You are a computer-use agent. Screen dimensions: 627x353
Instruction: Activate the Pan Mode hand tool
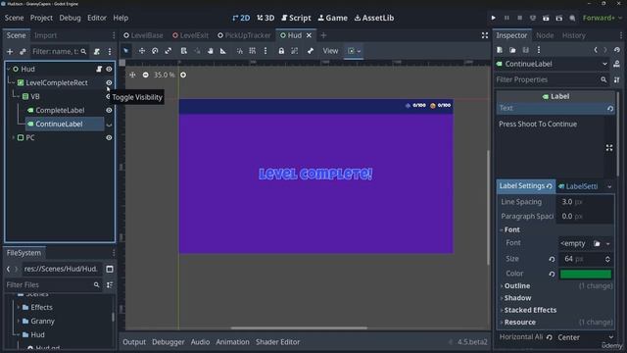click(x=210, y=51)
